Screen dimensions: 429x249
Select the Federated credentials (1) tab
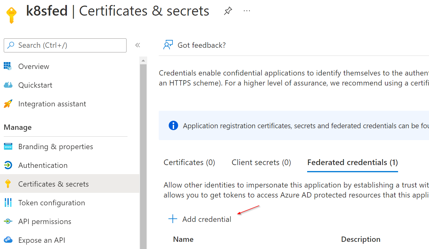pyautogui.click(x=352, y=163)
